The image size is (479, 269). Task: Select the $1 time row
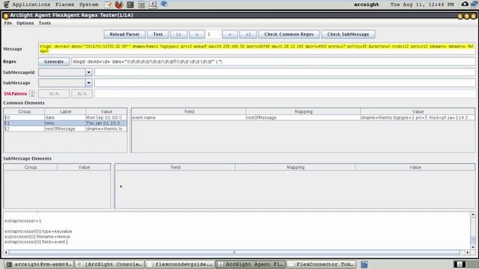(x=65, y=123)
